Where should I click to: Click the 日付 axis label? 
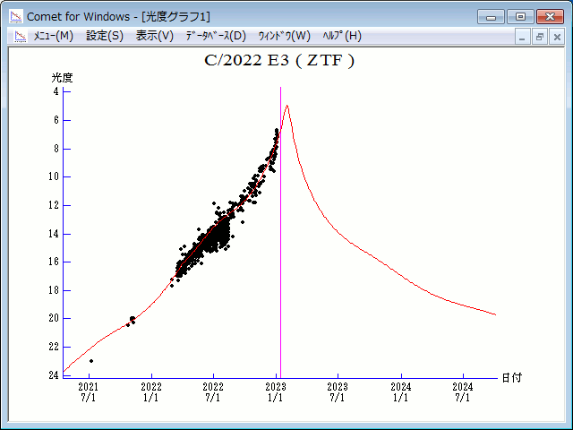pos(511,378)
